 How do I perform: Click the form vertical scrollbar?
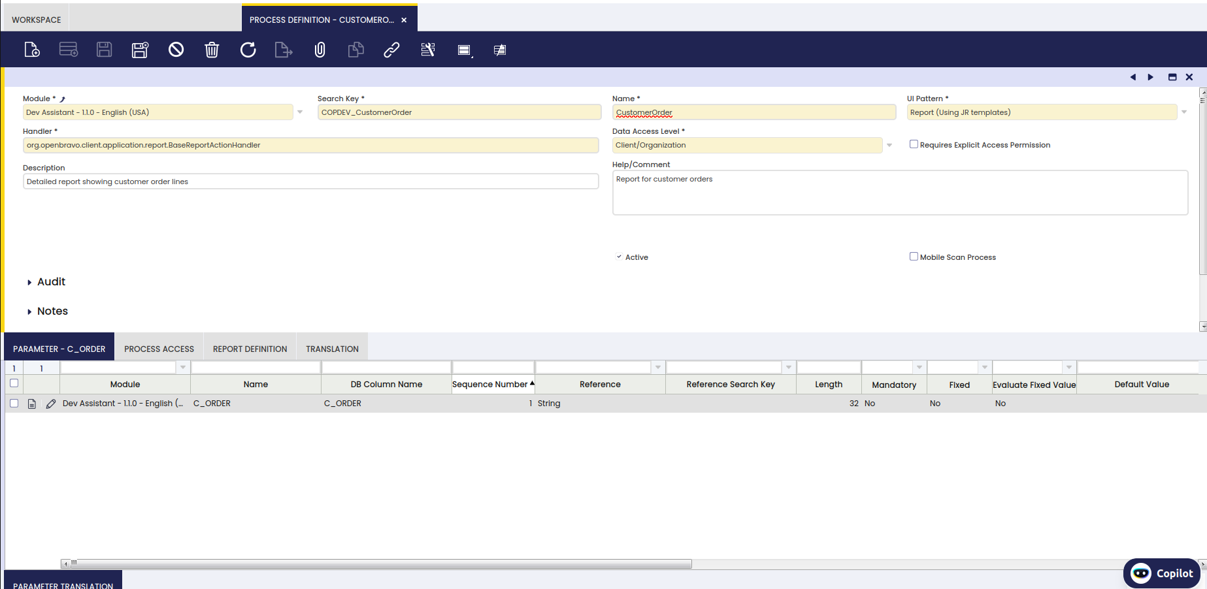pos(1203,186)
